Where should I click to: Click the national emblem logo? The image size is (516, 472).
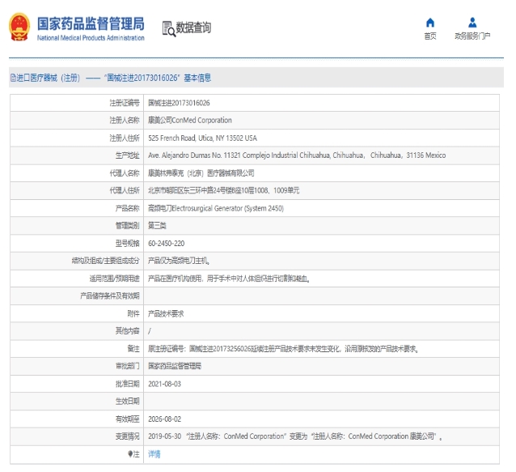pyautogui.click(x=18, y=27)
